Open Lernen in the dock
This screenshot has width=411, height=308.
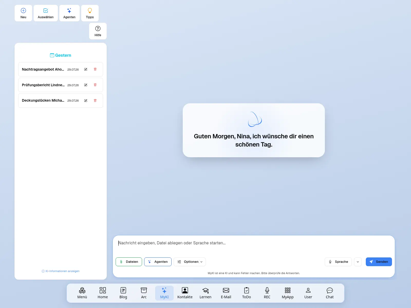[x=206, y=293]
